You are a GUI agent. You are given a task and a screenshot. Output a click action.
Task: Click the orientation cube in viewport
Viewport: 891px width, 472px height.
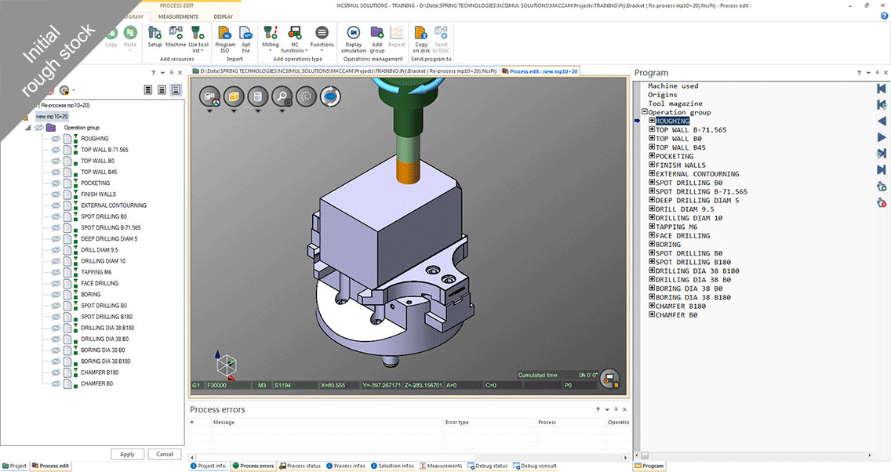(226, 365)
